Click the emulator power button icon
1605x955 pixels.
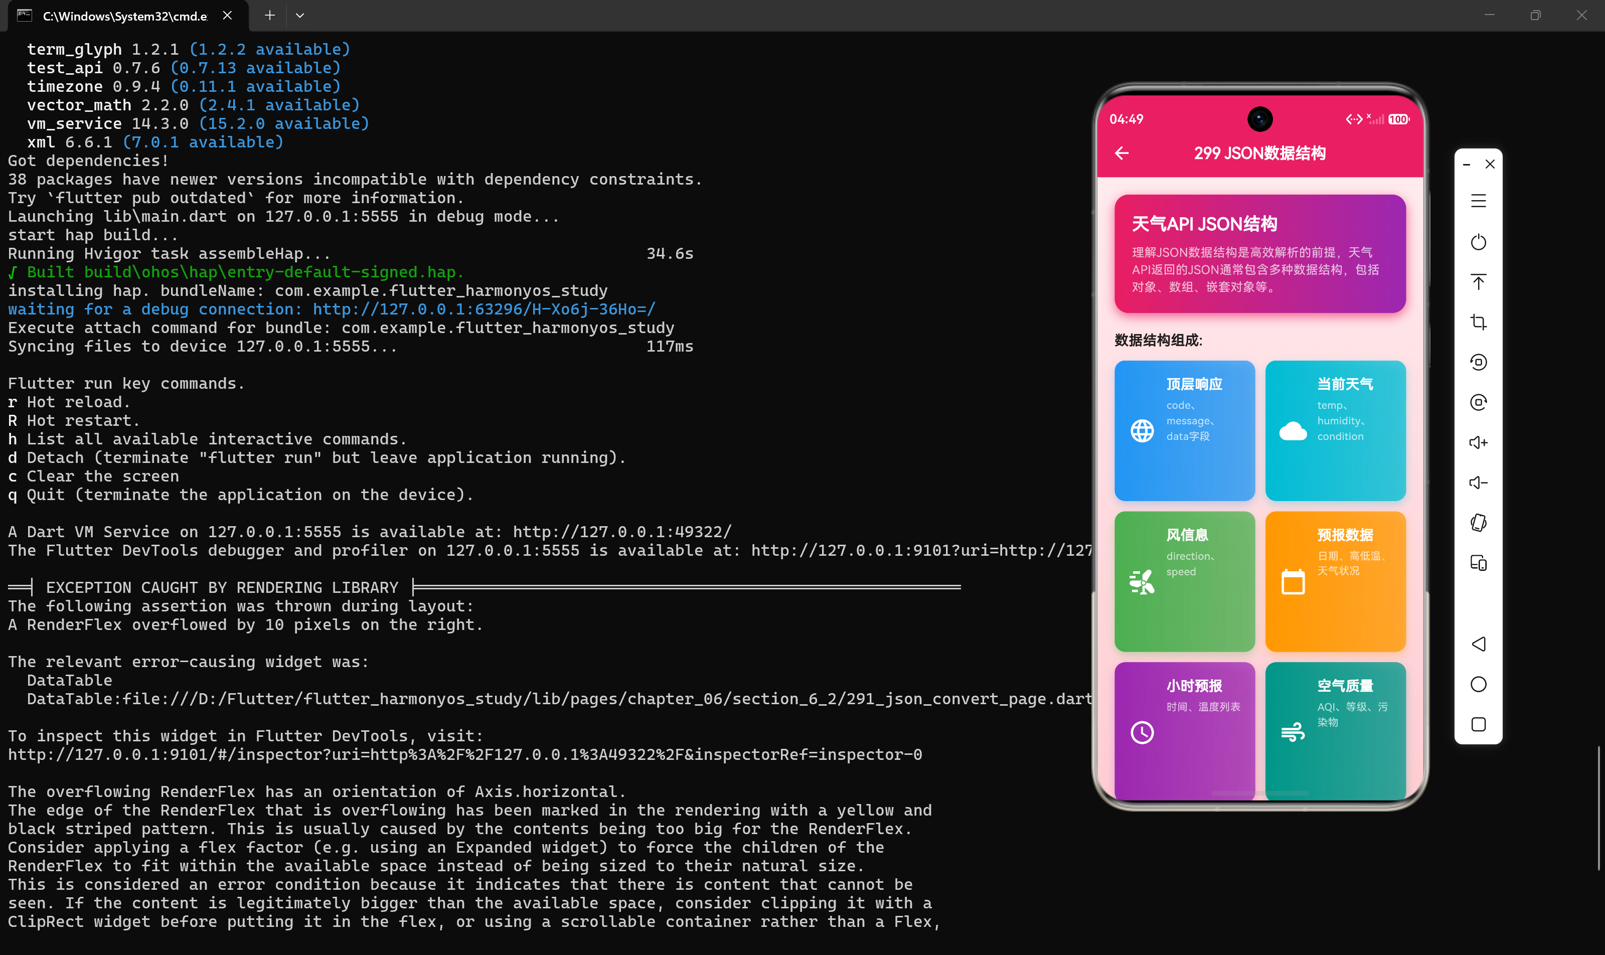(1478, 242)
